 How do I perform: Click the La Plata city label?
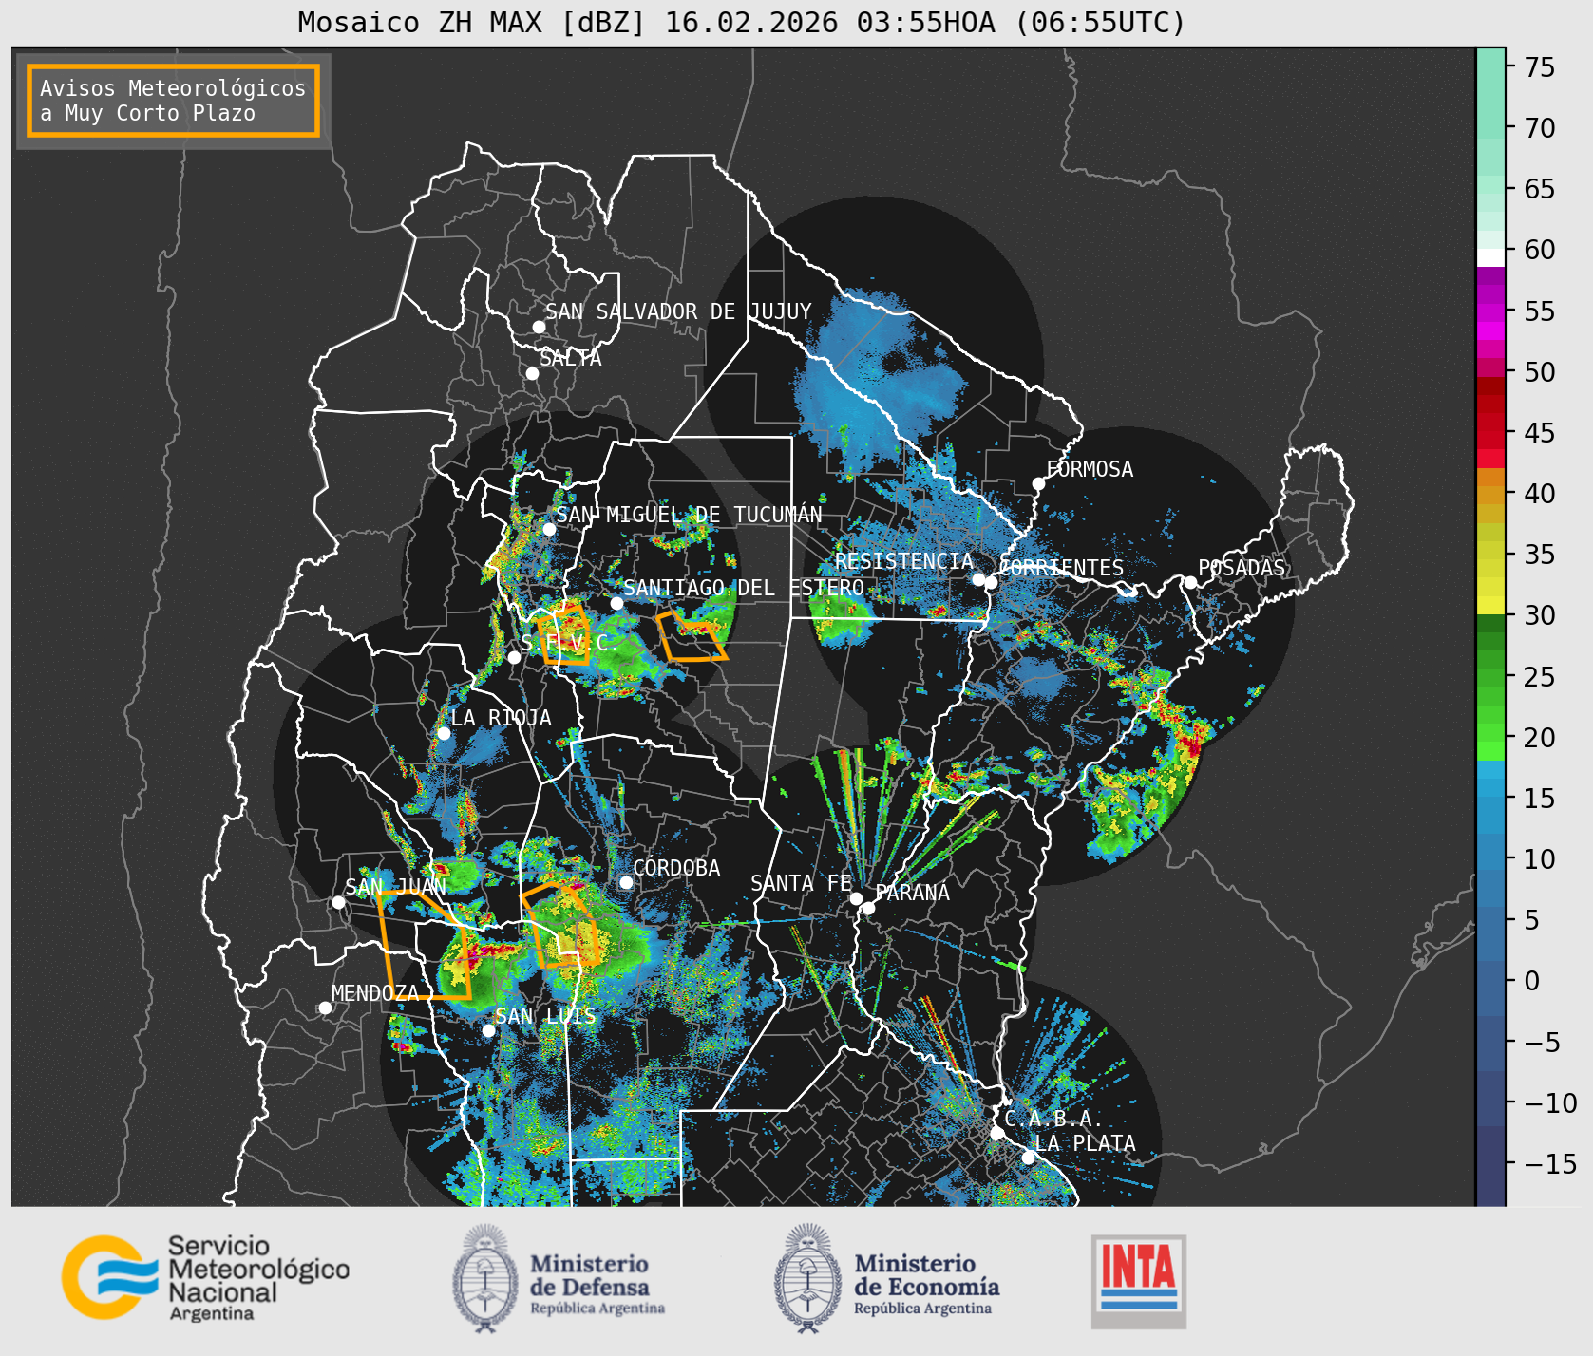pos(1085,1143)
